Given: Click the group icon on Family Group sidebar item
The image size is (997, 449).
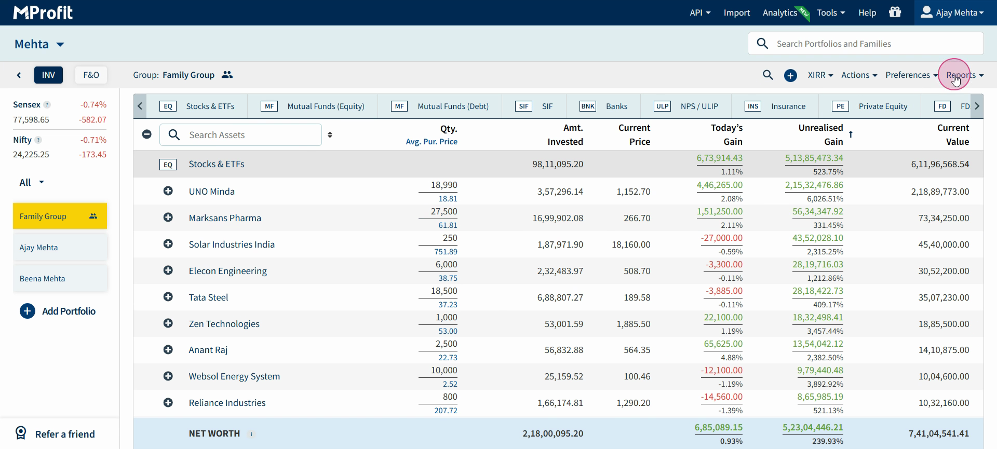Looking at the screenshot, I should [93, 216].
